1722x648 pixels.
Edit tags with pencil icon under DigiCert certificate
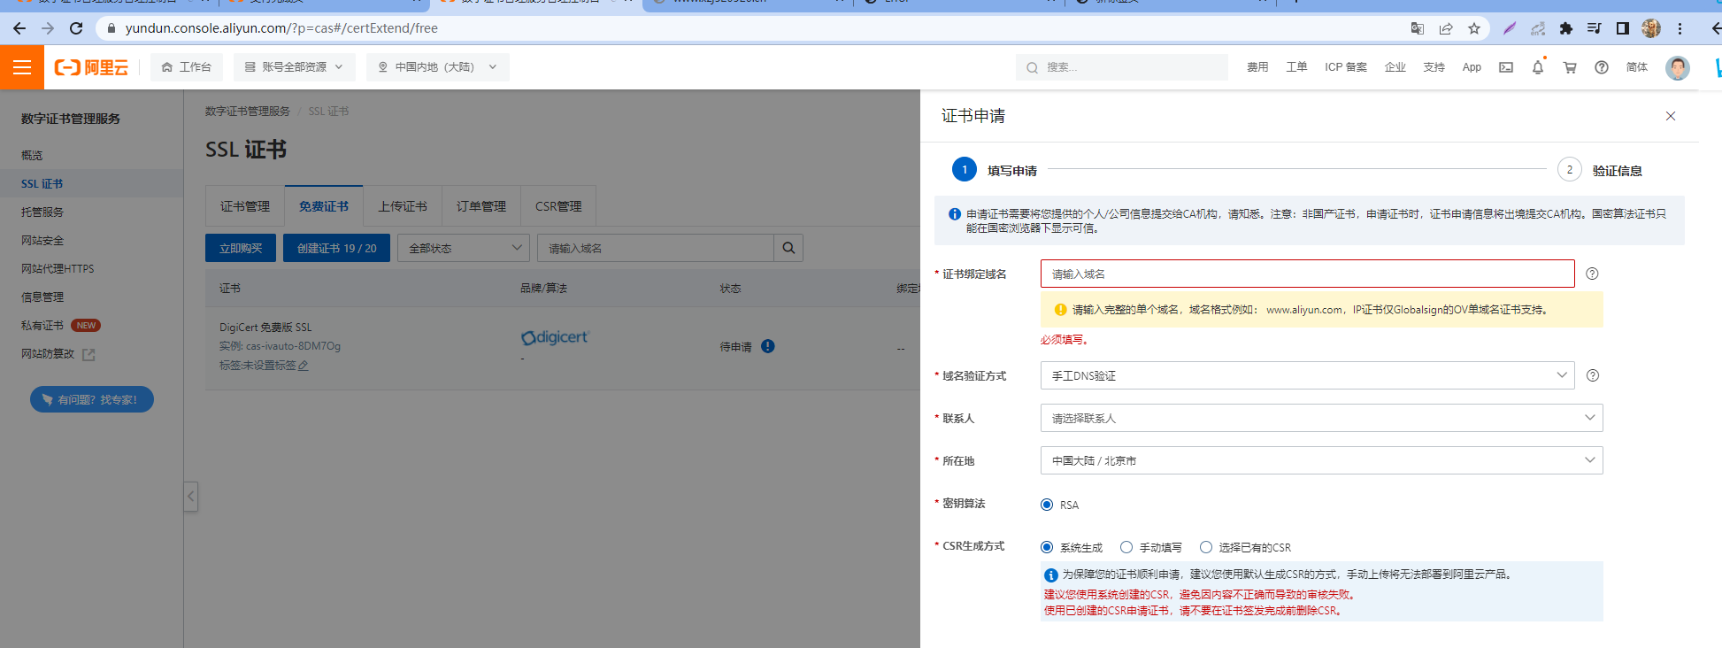pos(304,365)
